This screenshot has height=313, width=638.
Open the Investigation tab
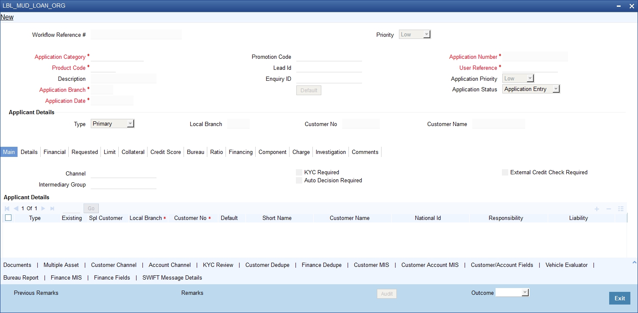point(331,152)
